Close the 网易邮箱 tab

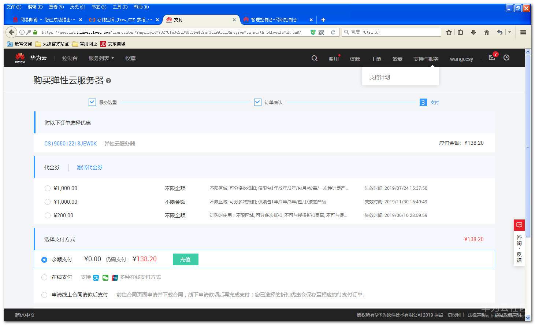click(x=81, y=20)
